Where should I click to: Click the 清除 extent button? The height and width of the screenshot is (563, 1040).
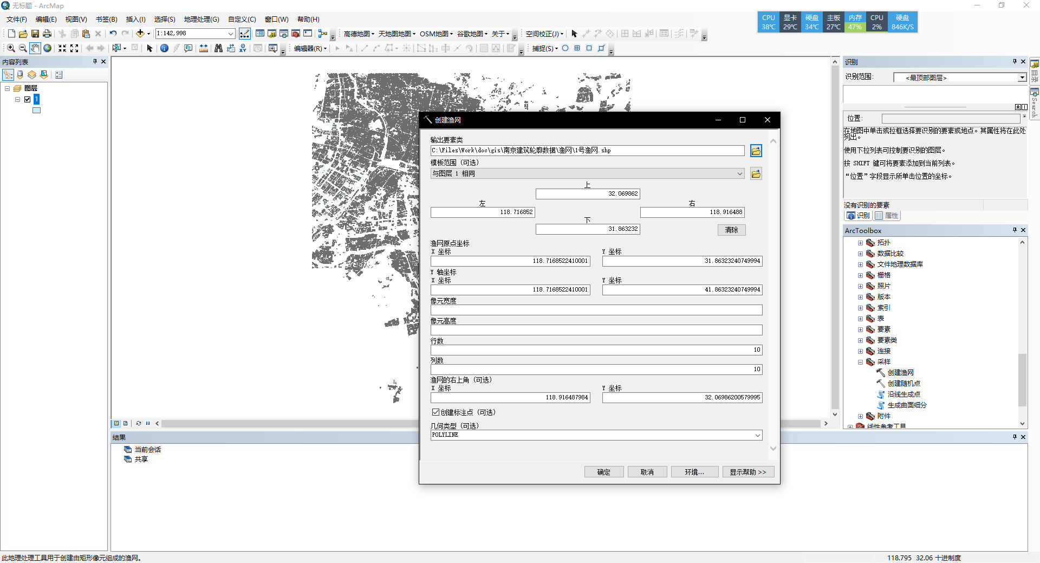click(731, 230)
